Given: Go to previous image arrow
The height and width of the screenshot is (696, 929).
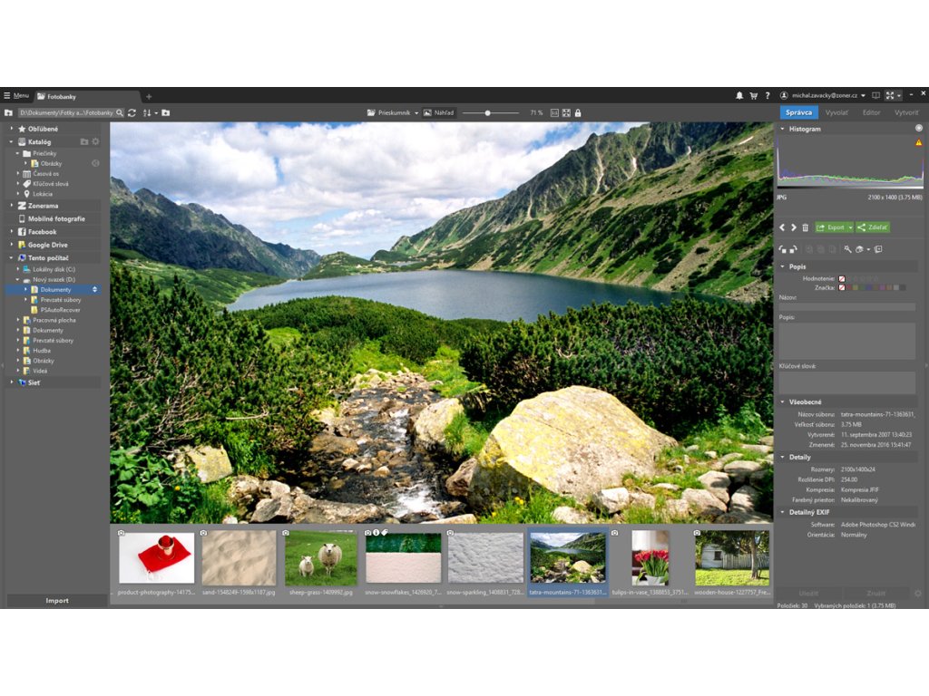Looking at the screenshot, I should point(782,227).
